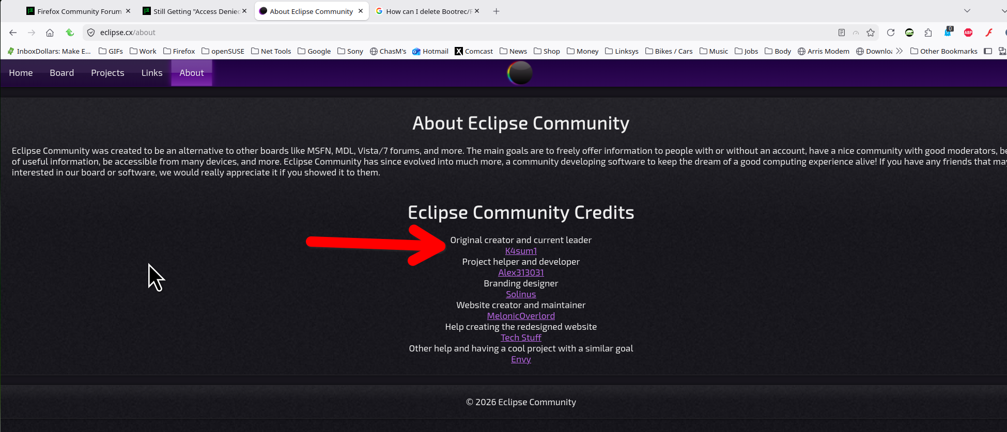Image resolution: width=1007 pixels, height=432 pixels.
Task: Expand the openSUSE bookmarks folder
Action: pos(223,51)
